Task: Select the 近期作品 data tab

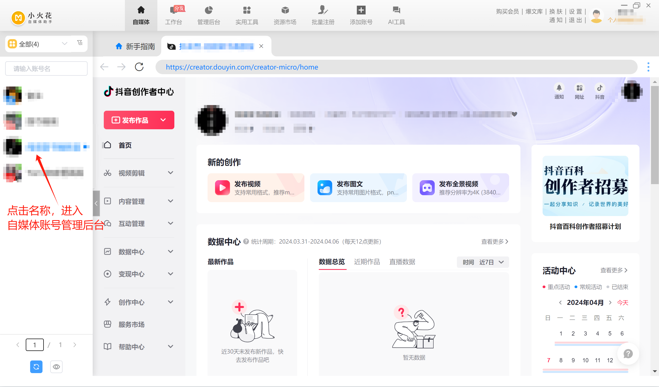Action: point(367,262)
